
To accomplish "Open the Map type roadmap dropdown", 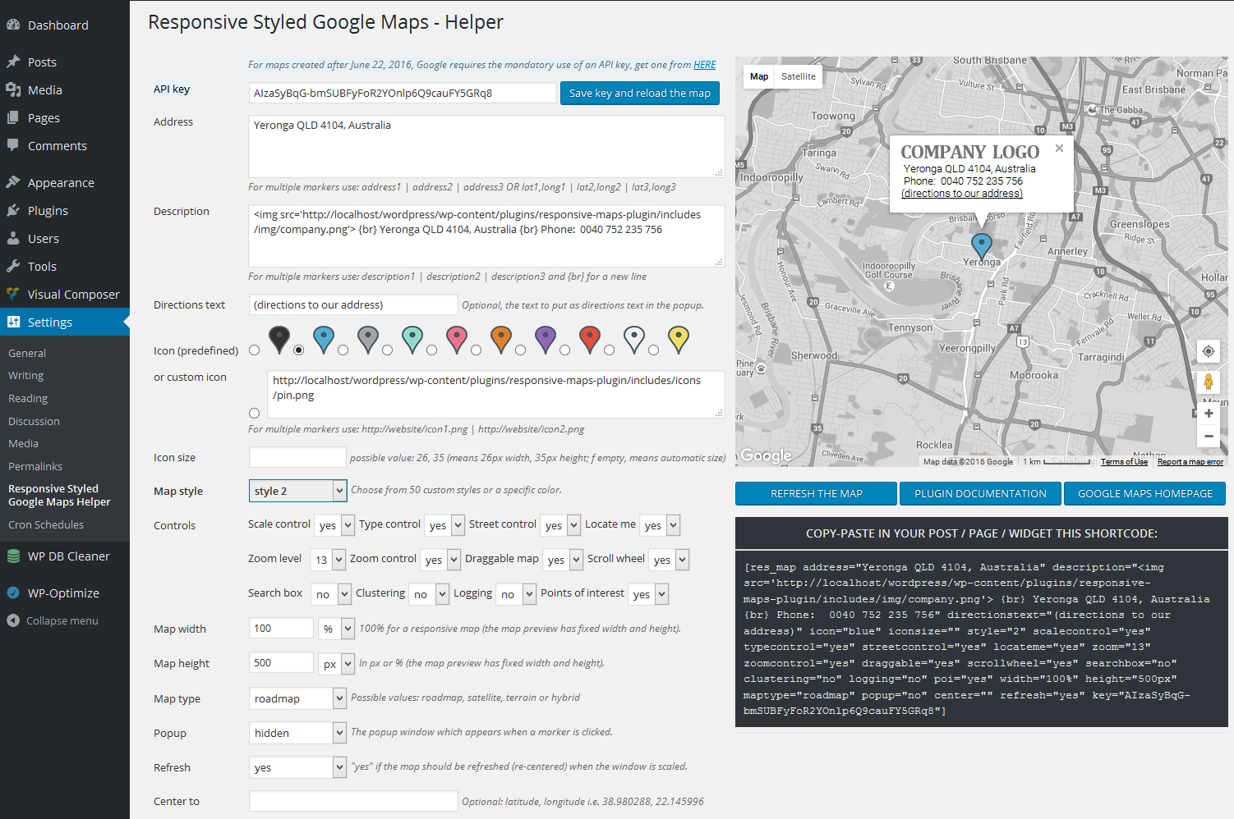I will 297,698.
